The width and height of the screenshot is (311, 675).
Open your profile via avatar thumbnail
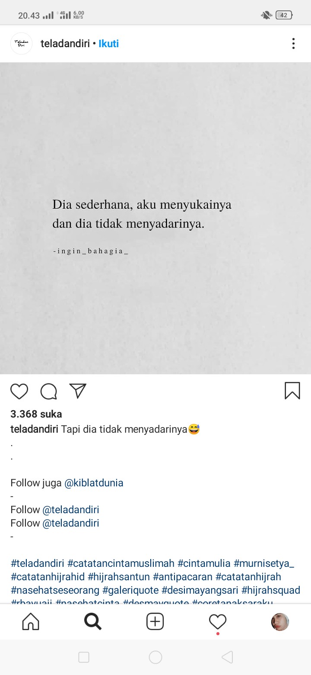tap(280, 622)
